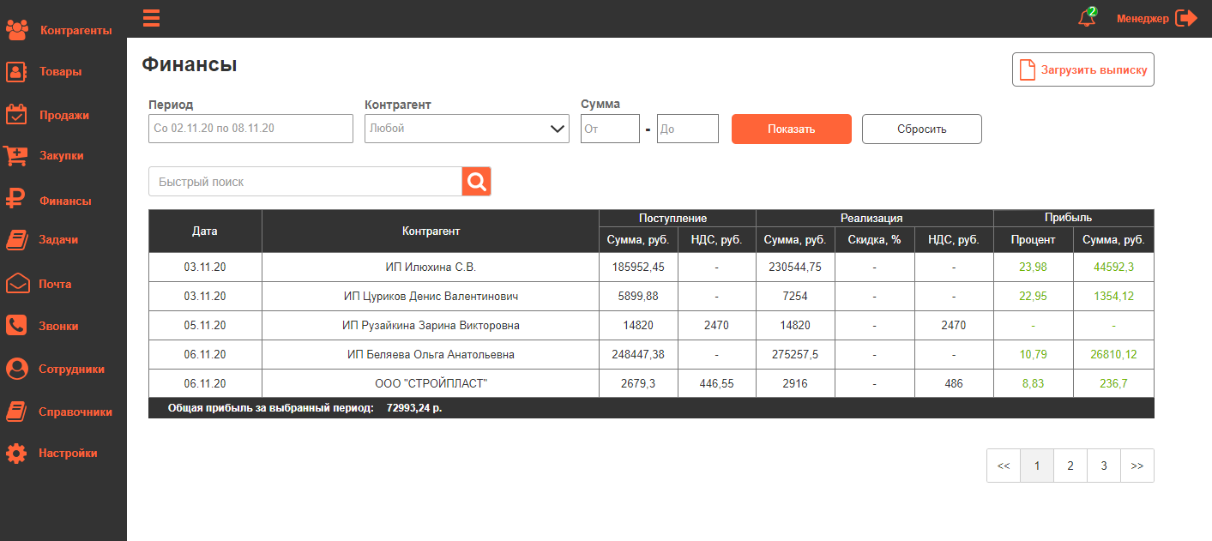Click the 185952,45 amount cell
The height and width of the screenshot is (541, 1212).
[x=638, y=267]
